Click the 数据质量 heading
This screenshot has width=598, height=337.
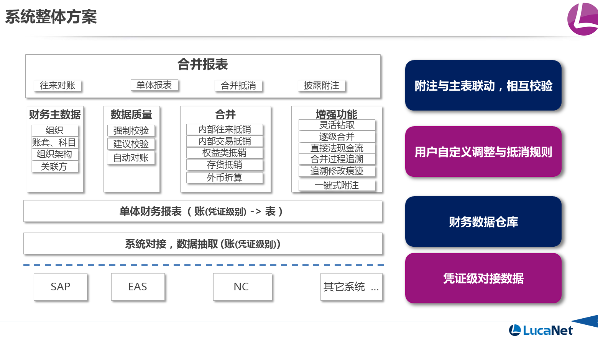[x=131, y=114]
